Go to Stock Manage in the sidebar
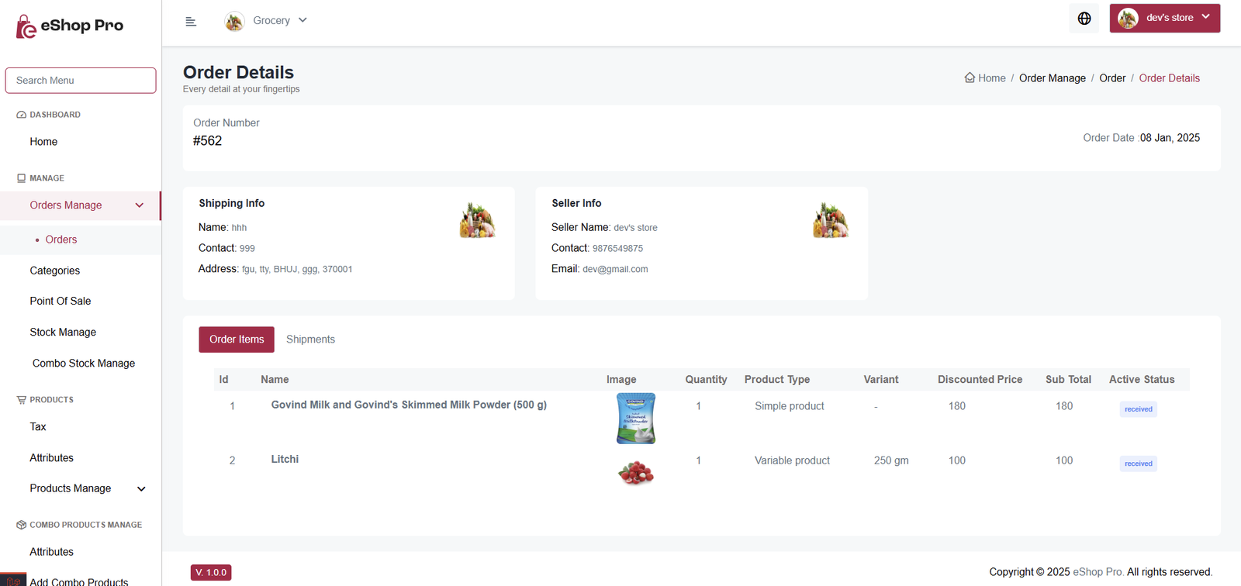1241x586 pixels. point(63,332)
